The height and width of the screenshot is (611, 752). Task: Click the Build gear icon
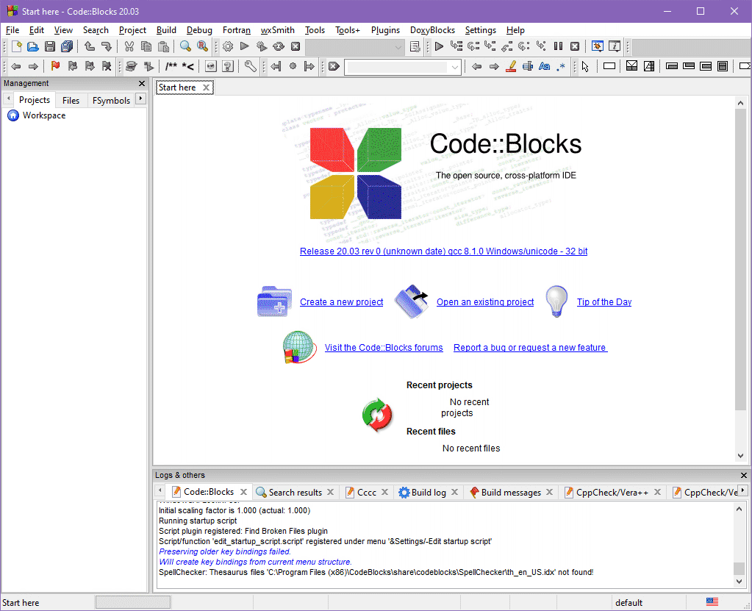228,46
